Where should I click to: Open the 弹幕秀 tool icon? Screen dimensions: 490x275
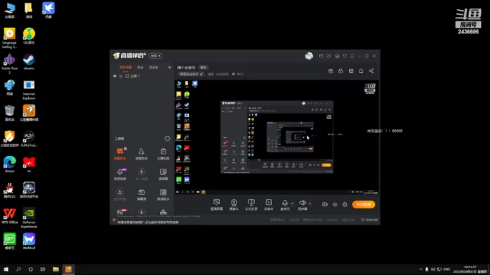141,194
